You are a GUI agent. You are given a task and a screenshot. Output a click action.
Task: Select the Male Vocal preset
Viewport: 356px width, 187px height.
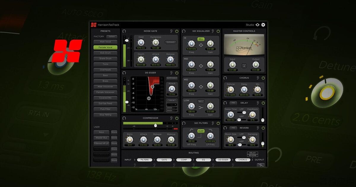[105, 42]
